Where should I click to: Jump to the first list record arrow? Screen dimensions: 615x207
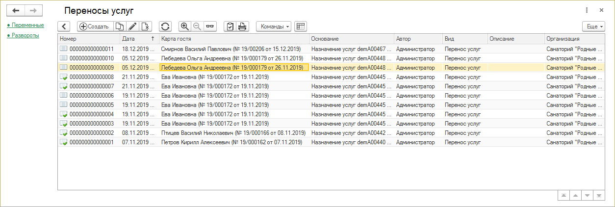point(564,195)
